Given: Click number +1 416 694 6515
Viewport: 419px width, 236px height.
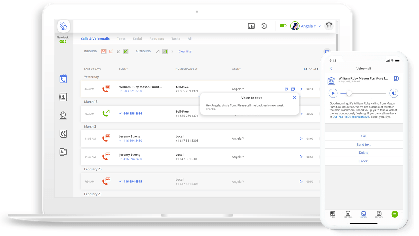Looking at the screenshot, I should pyautogui.click(x=131, y=181).
